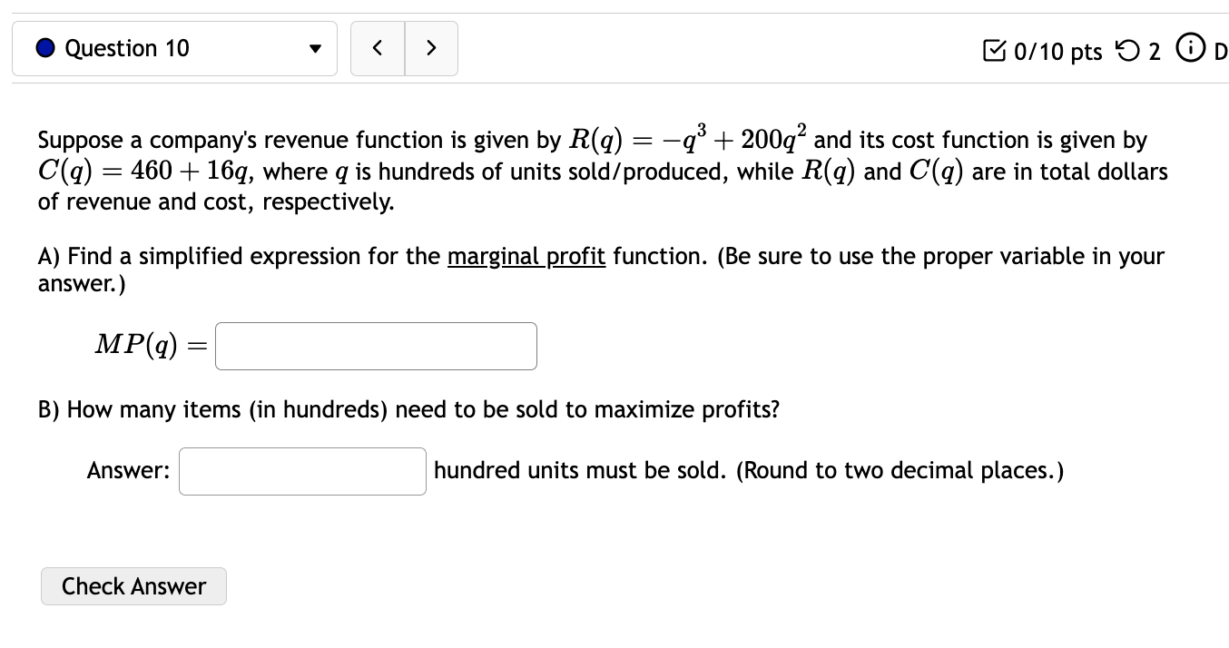This screenshot has height=648, width=1229.
Task: Click the forward navigation button to advance
Action: (x=431, y=48)
